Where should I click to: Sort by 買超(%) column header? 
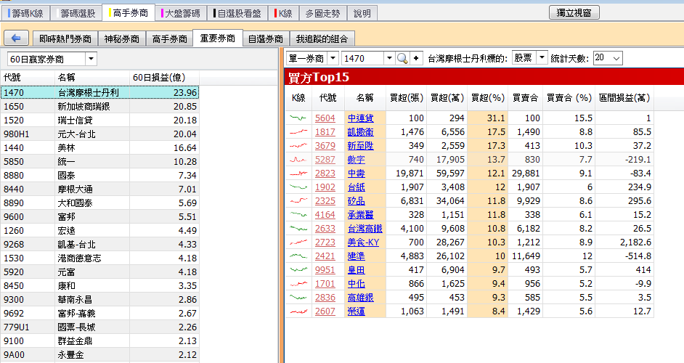tap(488, 98)
